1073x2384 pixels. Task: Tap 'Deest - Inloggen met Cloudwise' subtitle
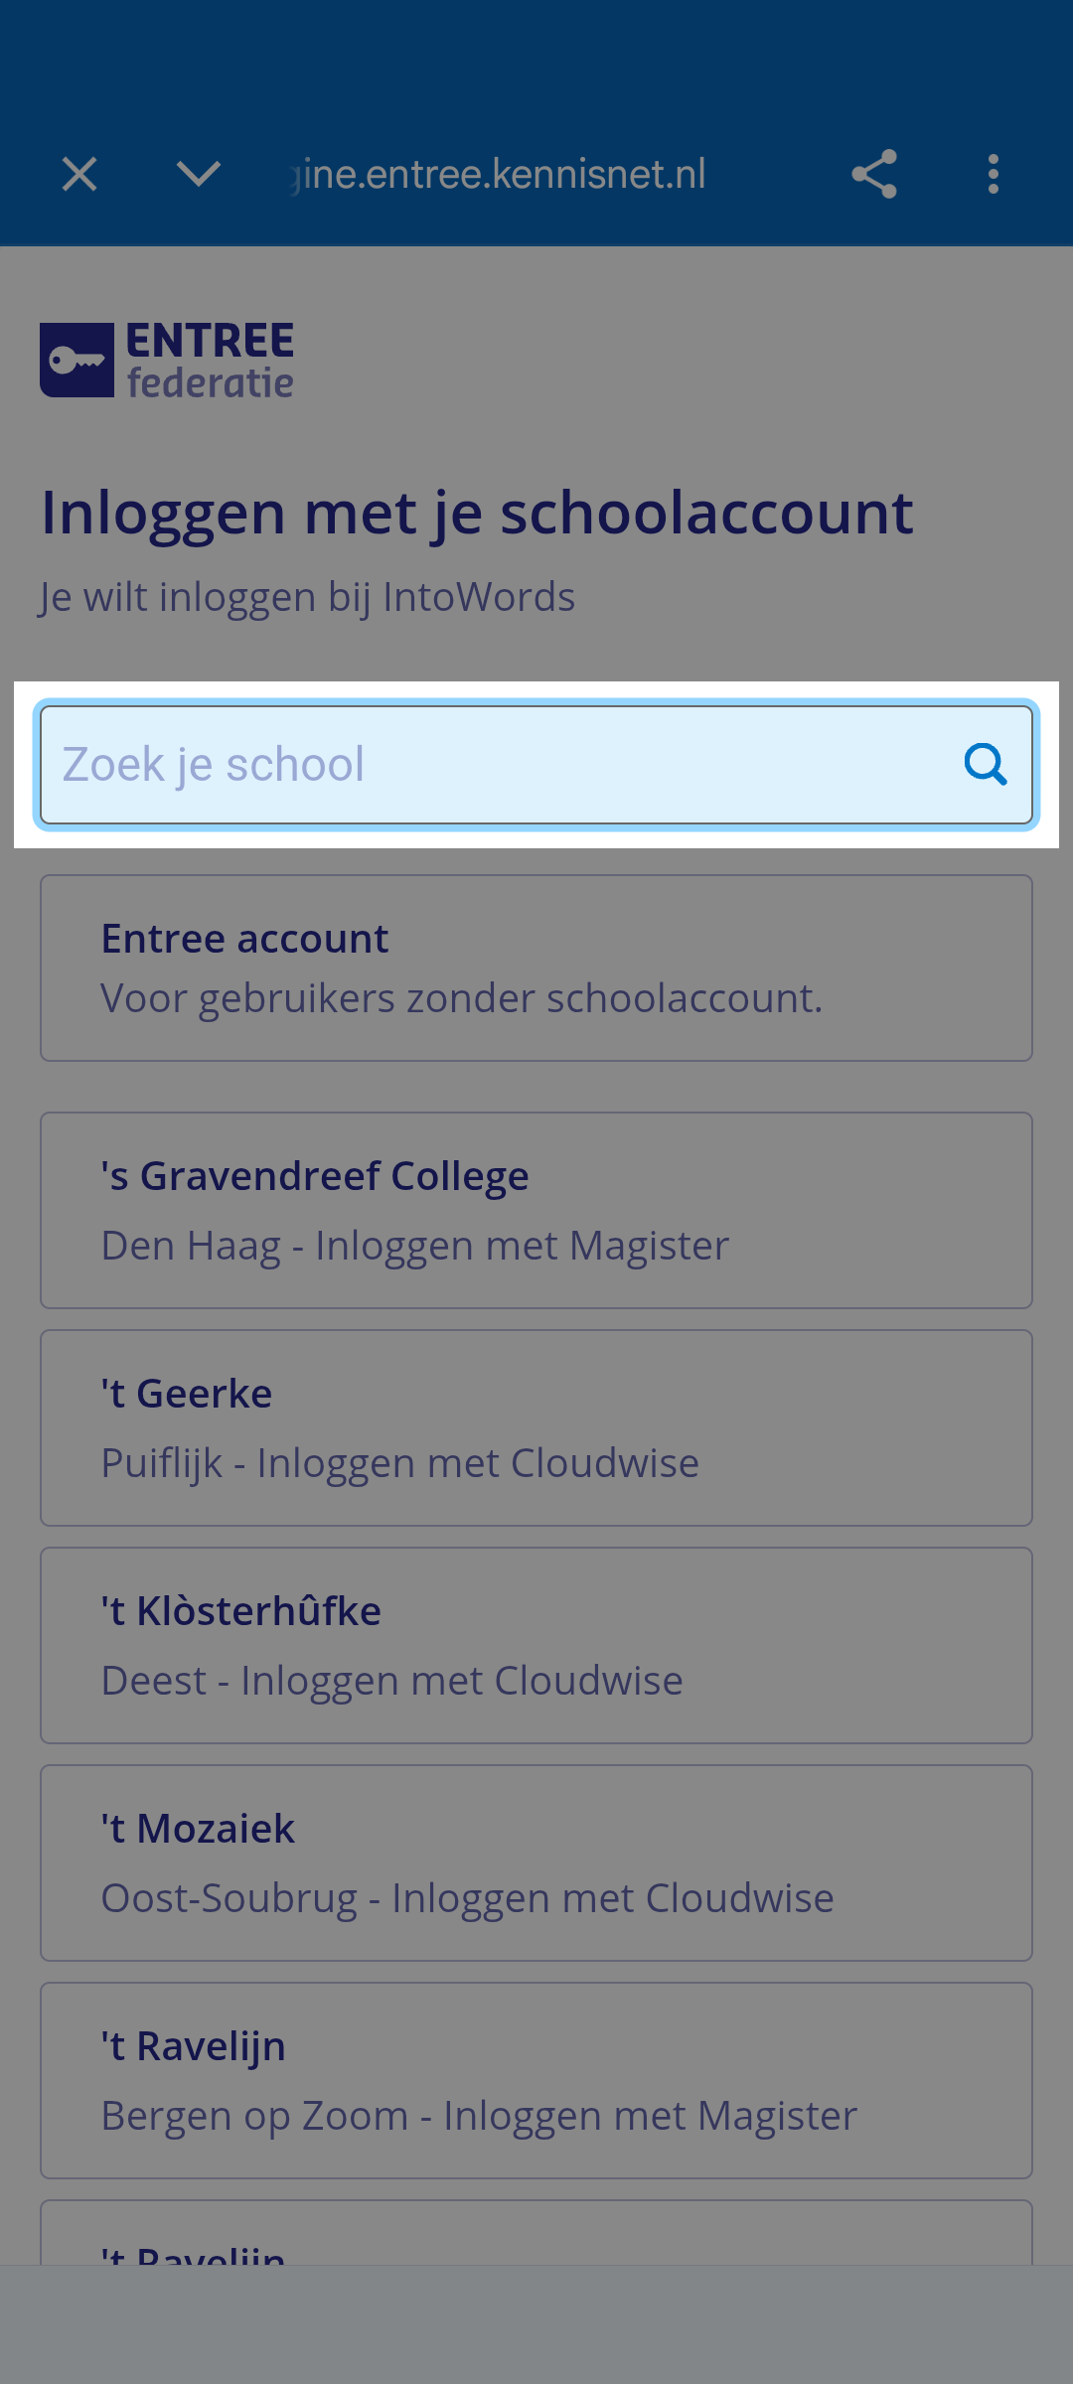click(392, 1681)
